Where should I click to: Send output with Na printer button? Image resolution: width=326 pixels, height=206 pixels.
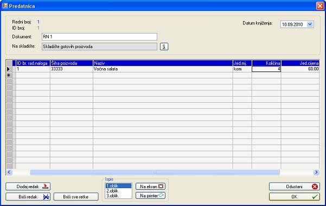pos(151,195)
